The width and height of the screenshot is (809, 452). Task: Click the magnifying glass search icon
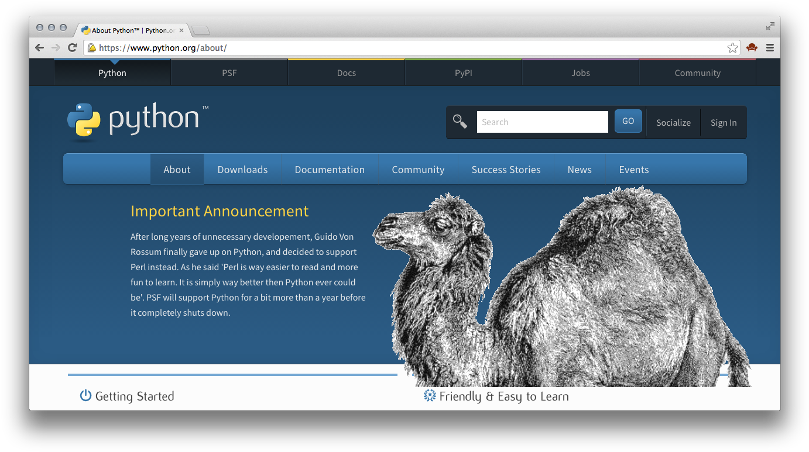tap(460, 122)
